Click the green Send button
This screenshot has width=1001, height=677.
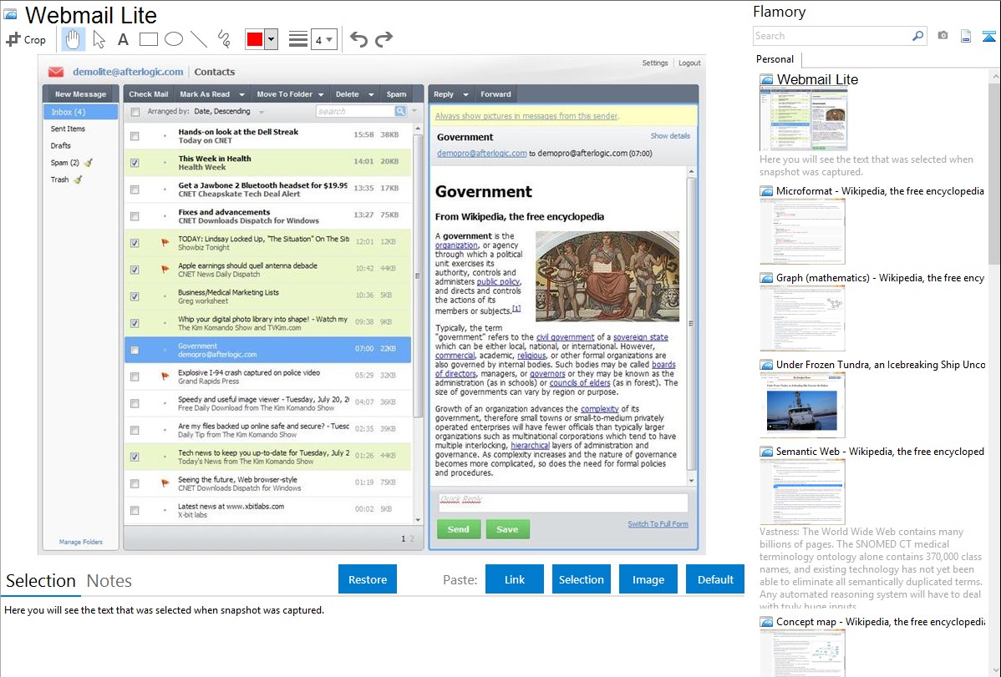coord(459,529)
